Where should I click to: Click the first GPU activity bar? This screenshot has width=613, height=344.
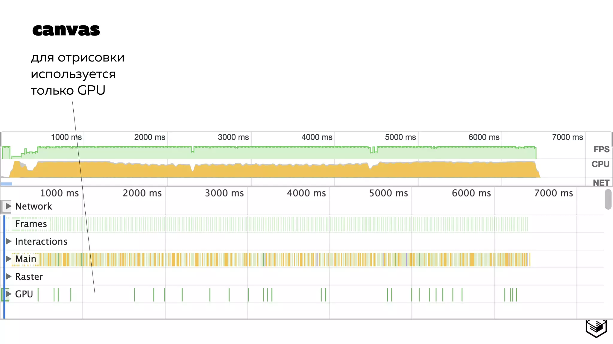[x=38, y=295]
